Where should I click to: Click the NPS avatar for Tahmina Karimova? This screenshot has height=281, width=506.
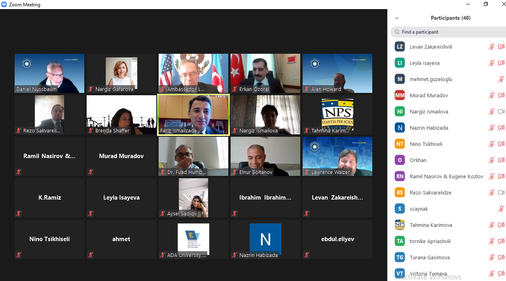(400, 225)
